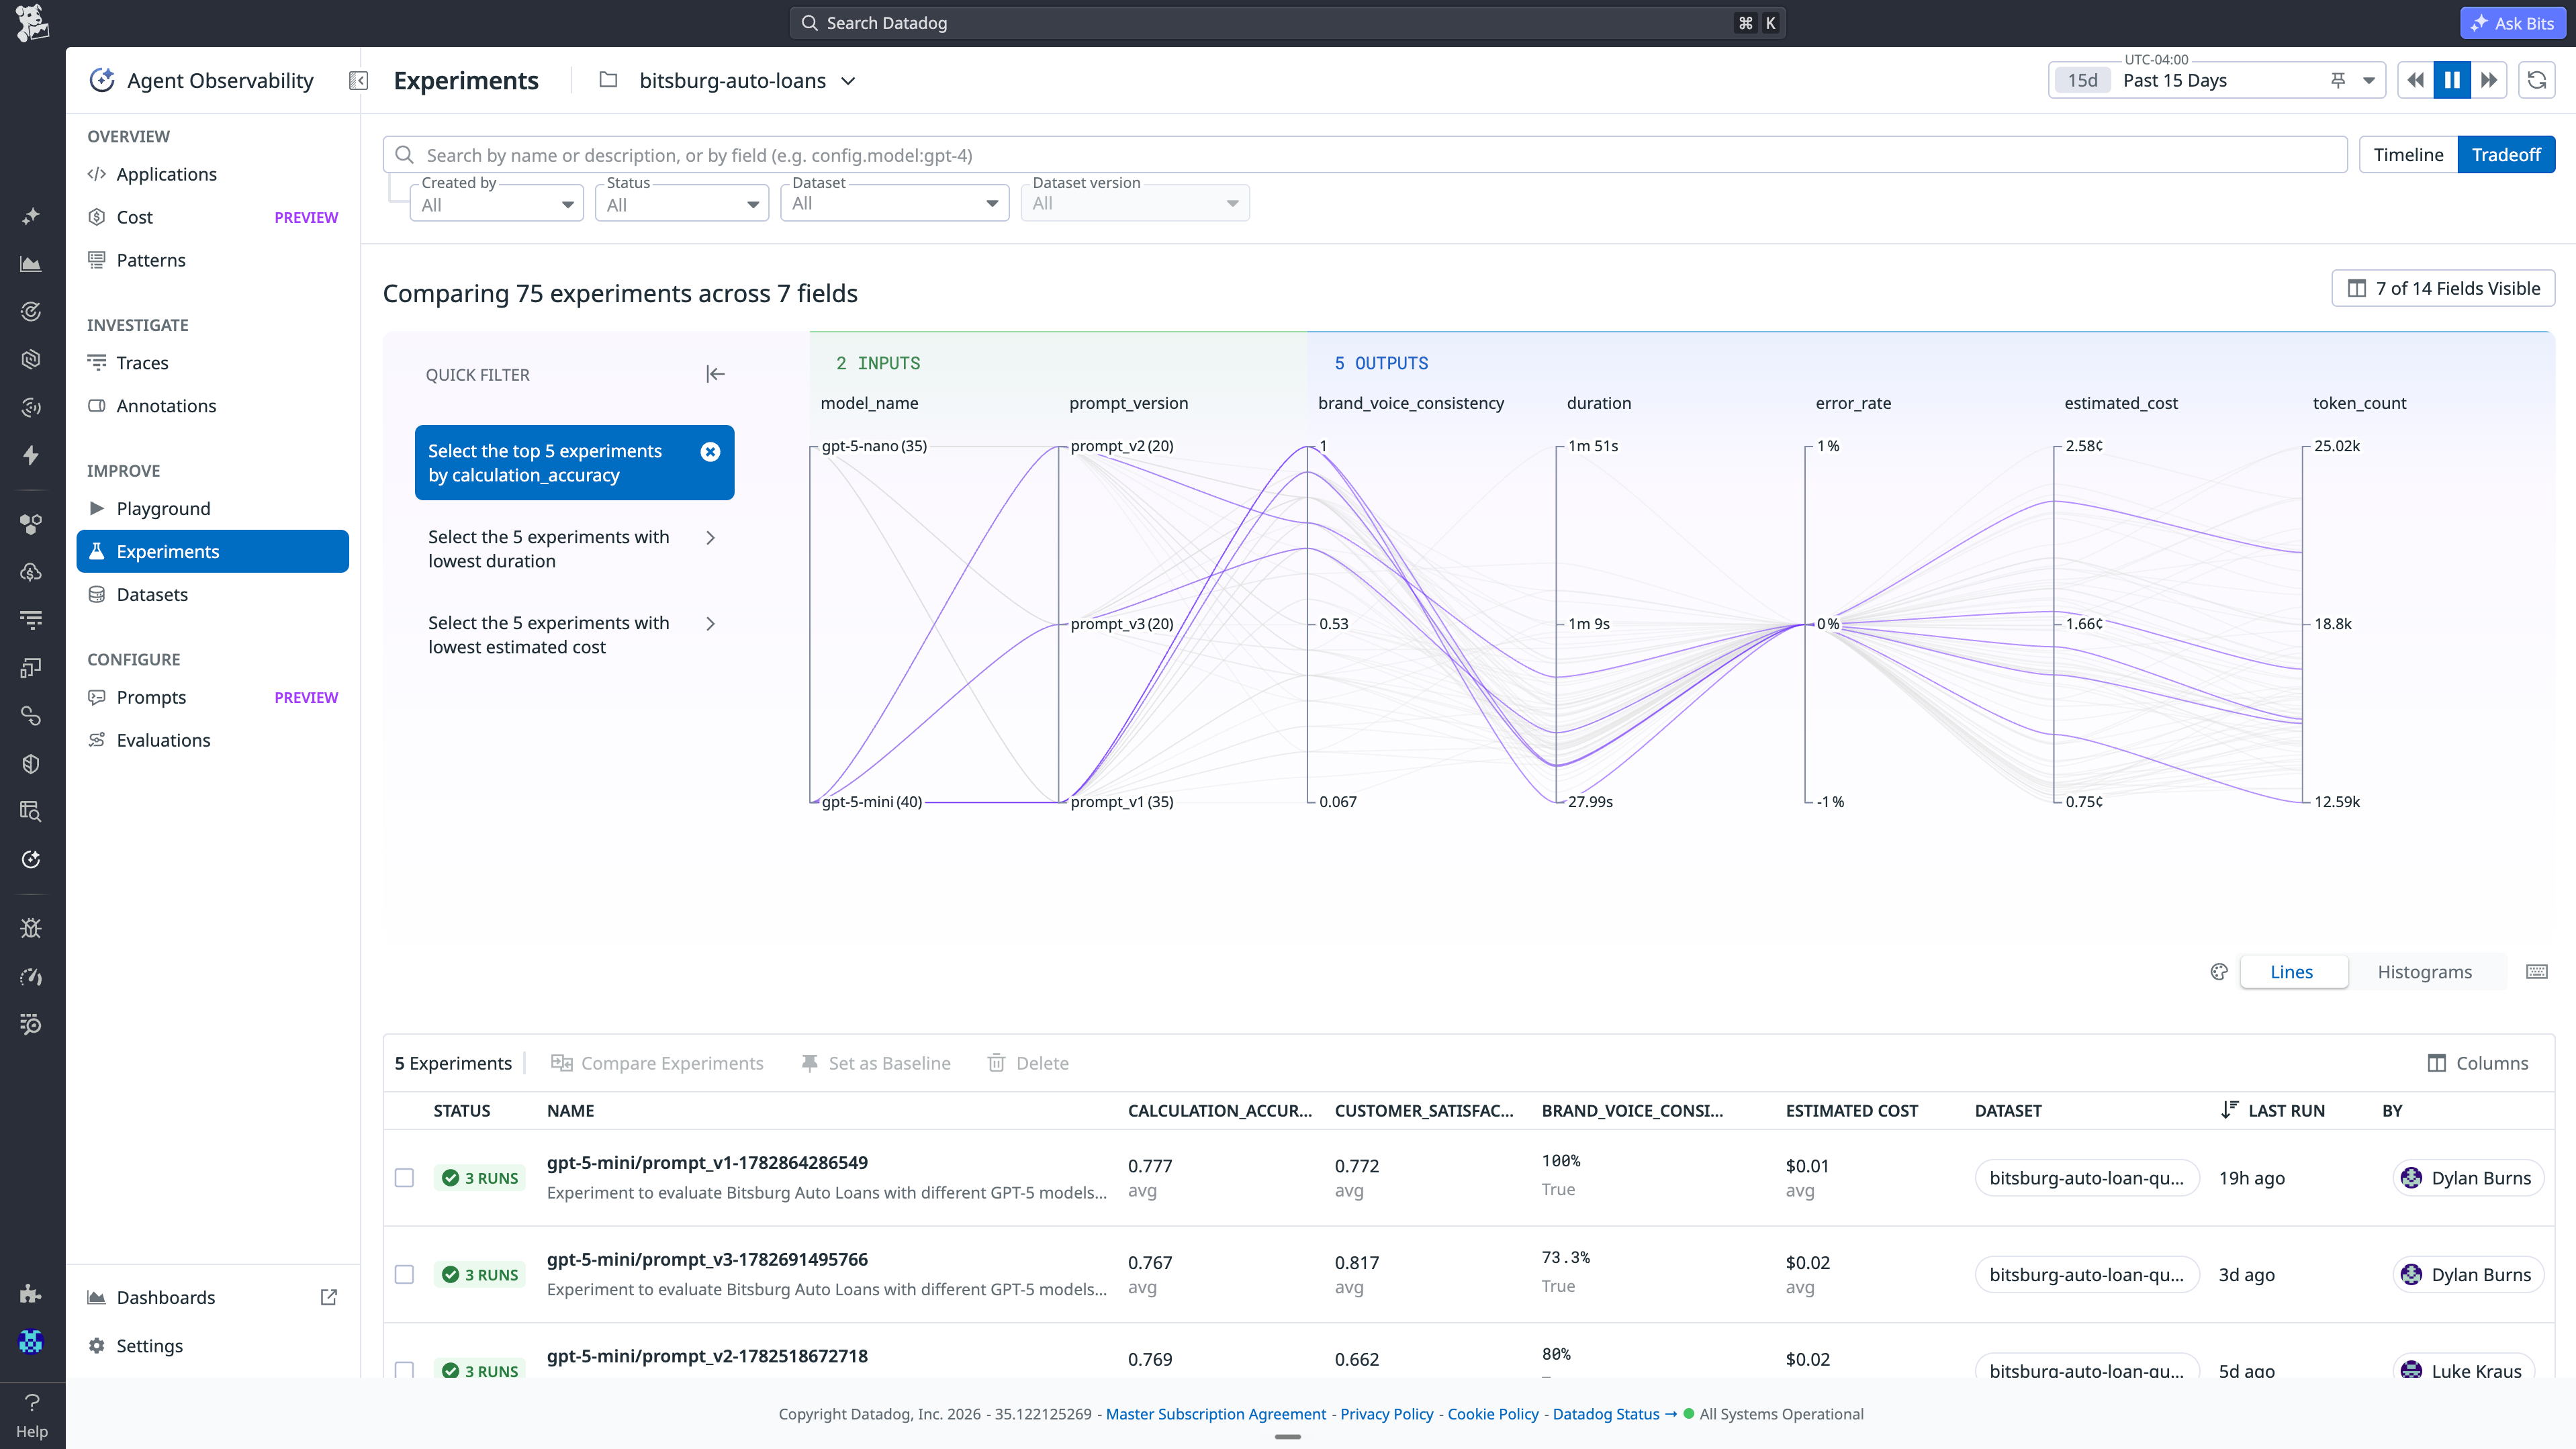Collapse the Quick Filter panel
The width and height of the screenshot is (2576, 1449).
click(x=715, y=374)
